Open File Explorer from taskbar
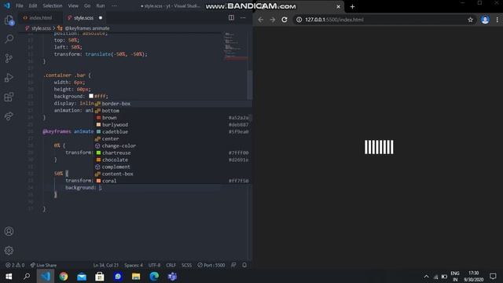Viewport: 503px width, 283px height. click(136, 276)
